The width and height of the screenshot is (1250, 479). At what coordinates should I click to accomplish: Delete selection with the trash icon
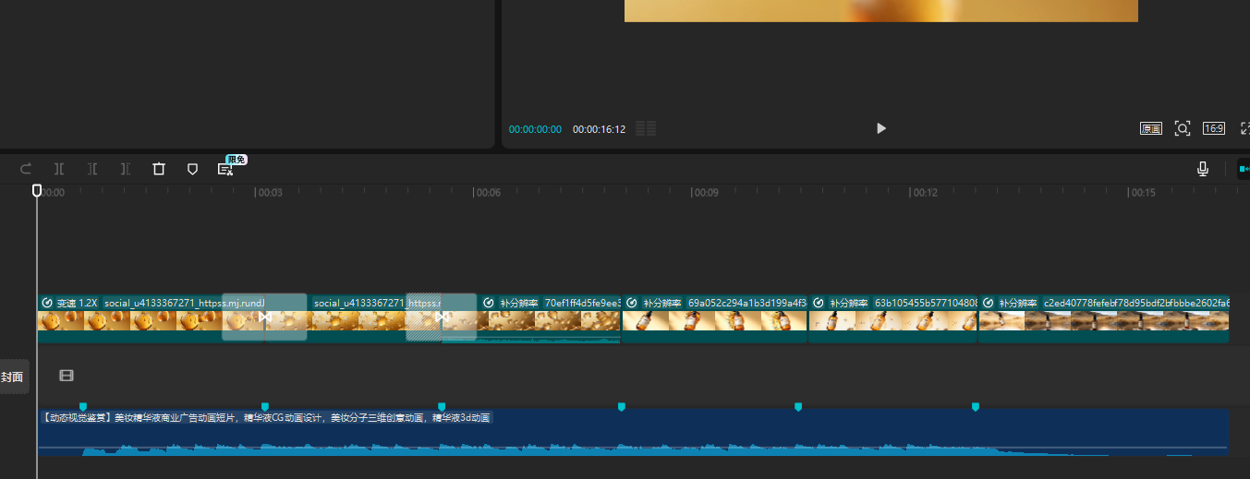click(159, 169)
